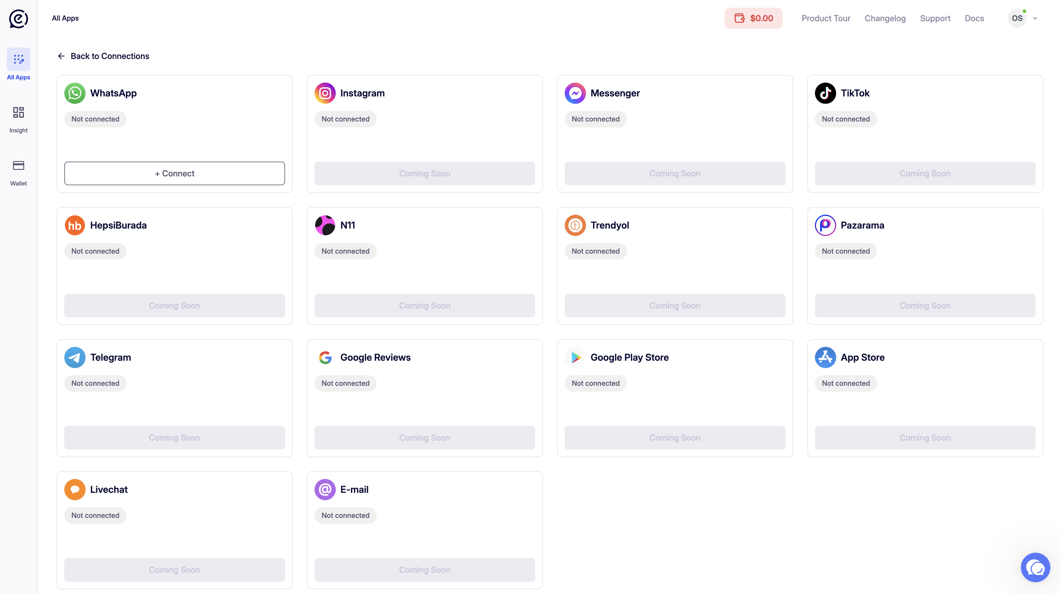The image size is (1061, 594).
Task: Click App Store's Not connected badge
Action: pyautogui.click(x=846, y=383)
